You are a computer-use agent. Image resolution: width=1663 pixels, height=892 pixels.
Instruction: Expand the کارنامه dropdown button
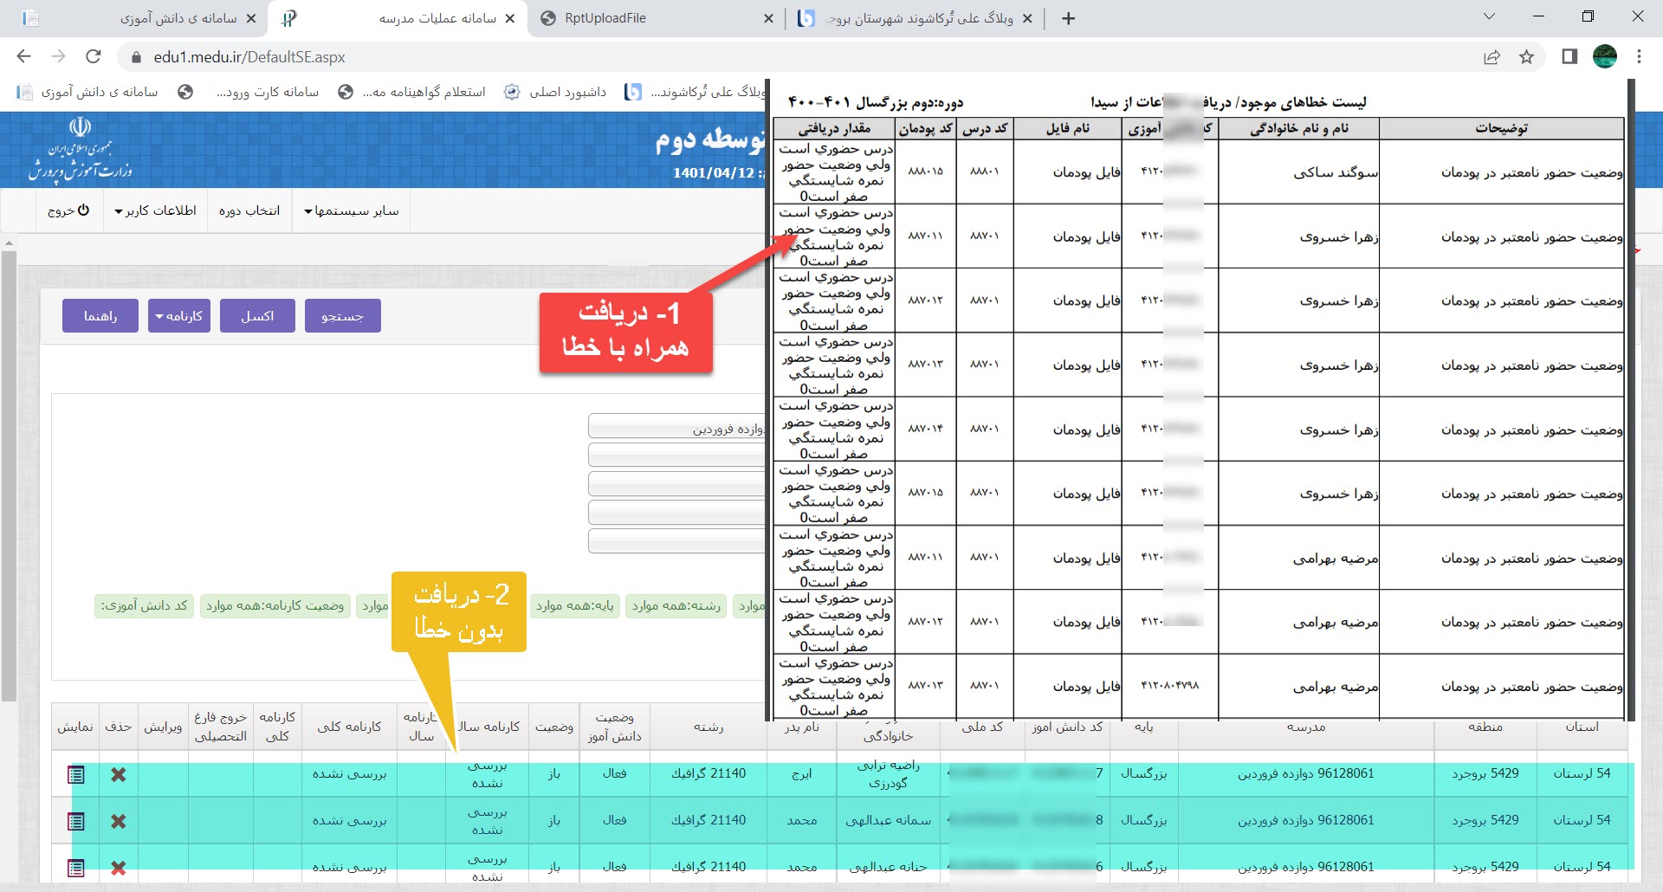(x=178, y=316)
